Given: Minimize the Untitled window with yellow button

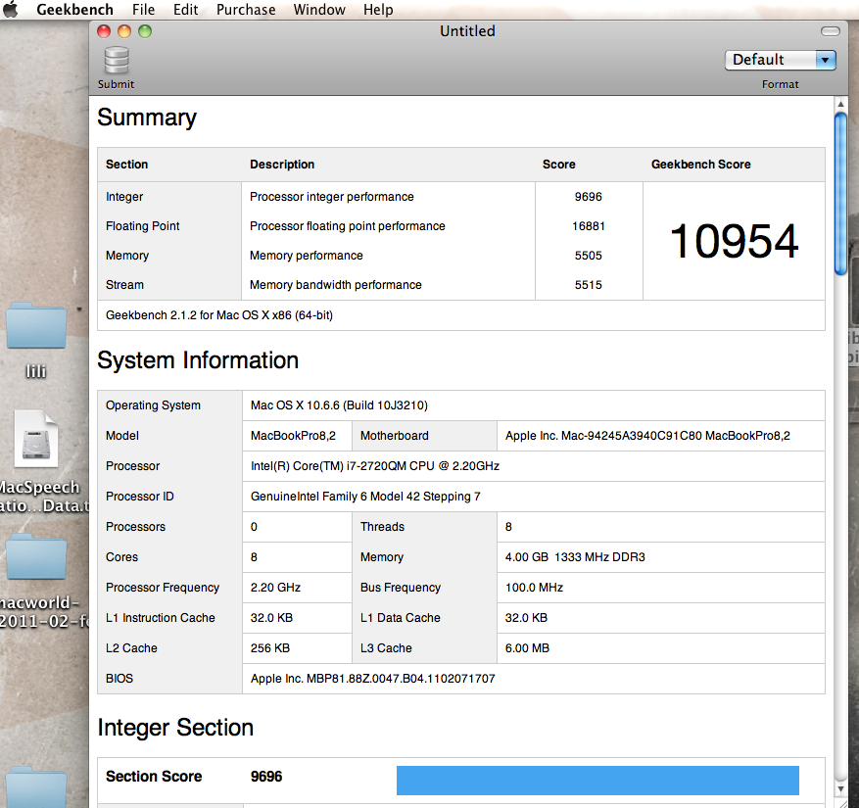Looking at the screenshot, I should click(124, 31).
